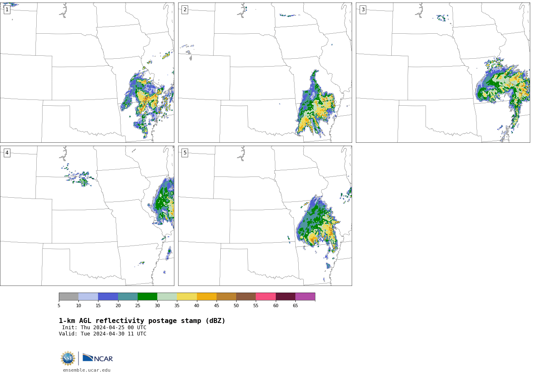534x375 pixels.
Task: Open ensemble member 3 reflectivity map
Action: click(443, 72)
